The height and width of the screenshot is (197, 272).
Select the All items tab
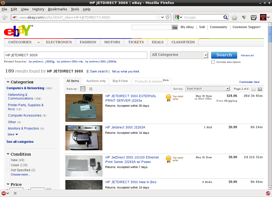[x=73, y=81]
